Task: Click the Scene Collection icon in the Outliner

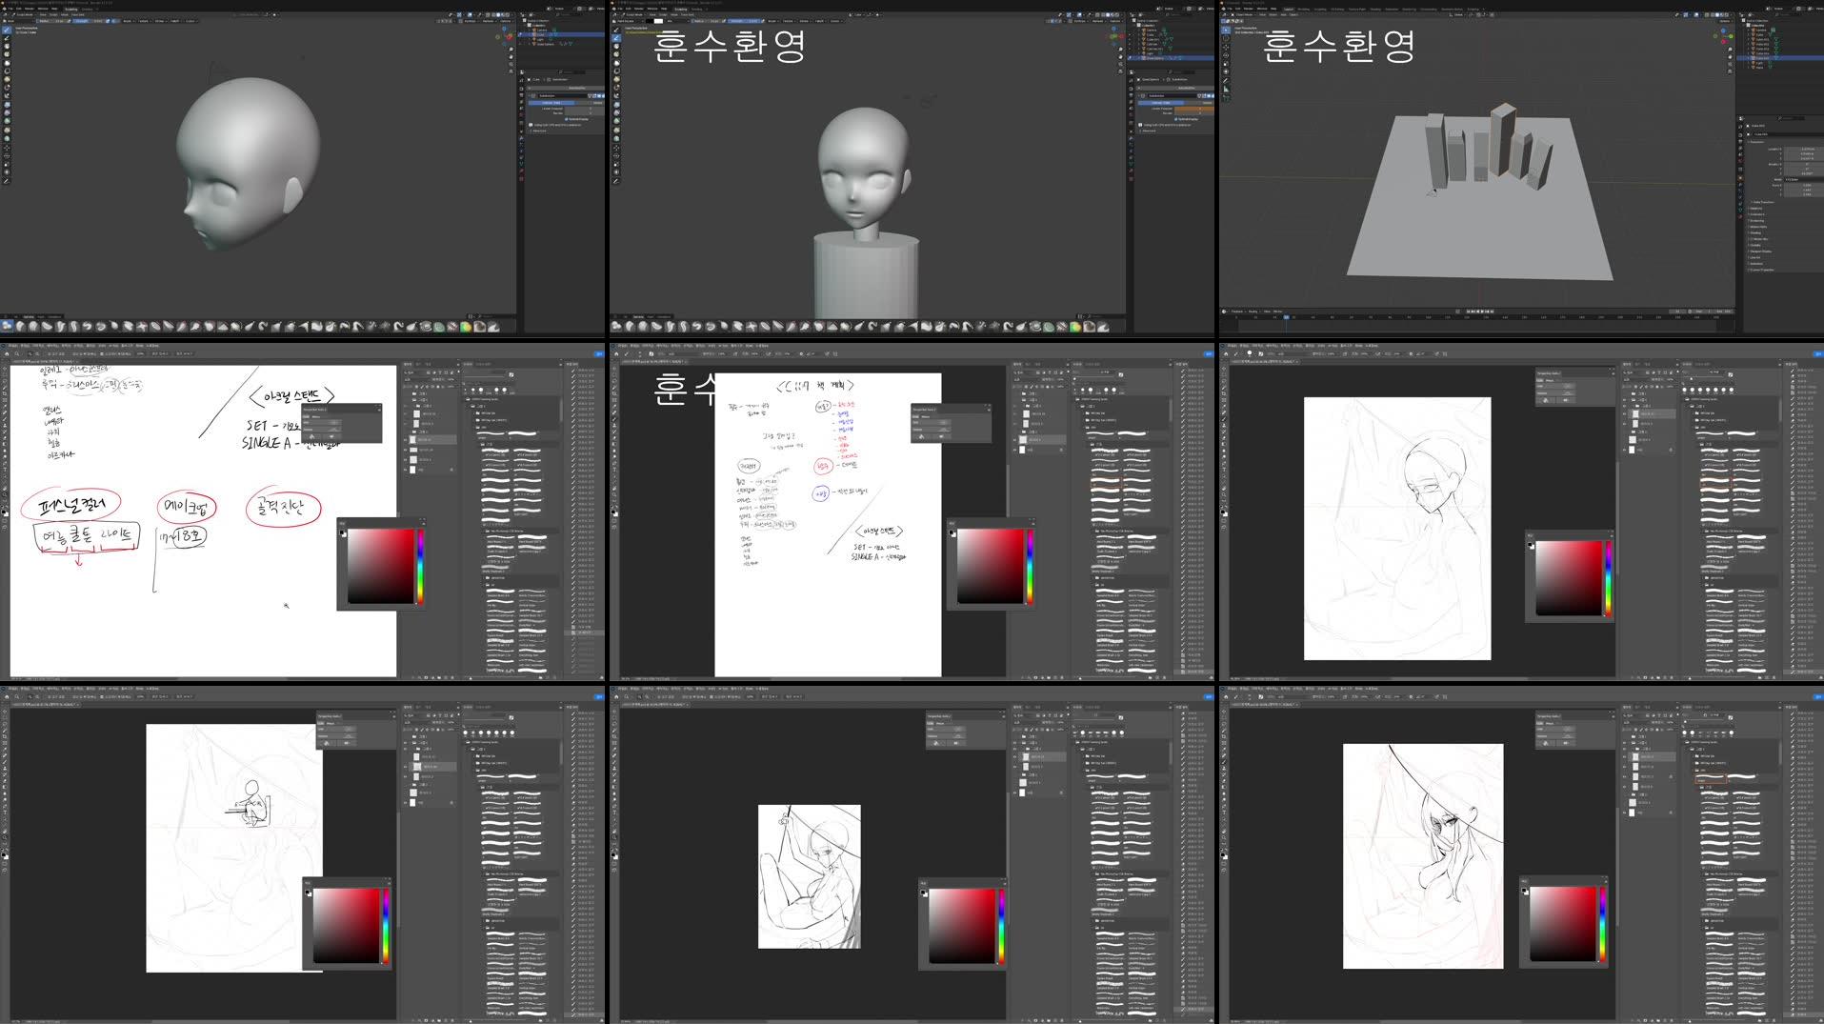Action: (526, 20)
